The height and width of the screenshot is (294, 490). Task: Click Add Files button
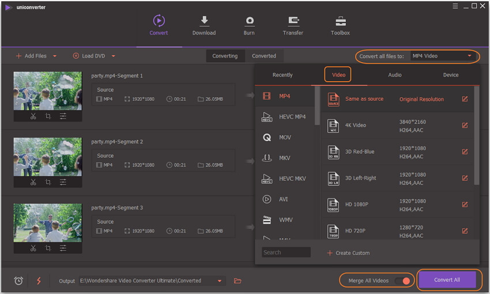[x=31, y=56]
